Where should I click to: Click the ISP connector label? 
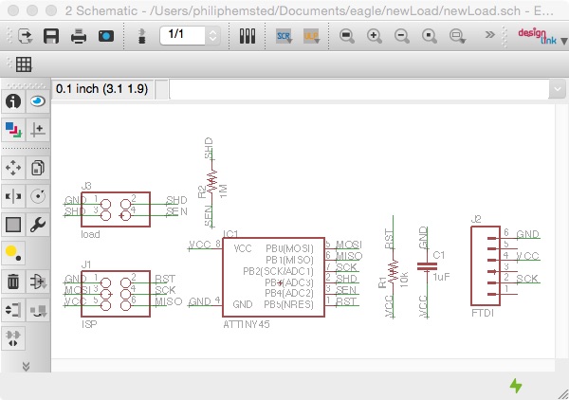tap(89, 324)
